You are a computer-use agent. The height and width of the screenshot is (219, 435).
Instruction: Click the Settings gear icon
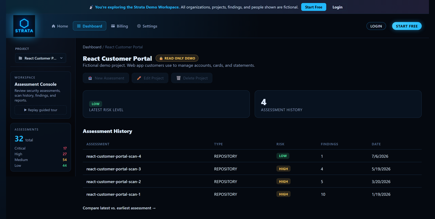[139, 26]
